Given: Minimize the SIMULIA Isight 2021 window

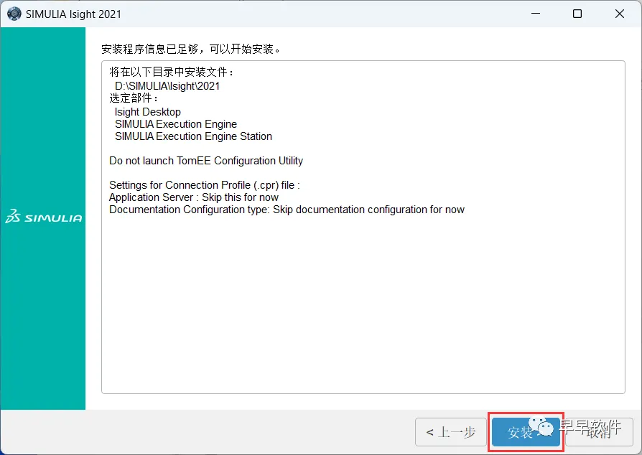Looking at the screenshot, I should (x=536, y=14).
